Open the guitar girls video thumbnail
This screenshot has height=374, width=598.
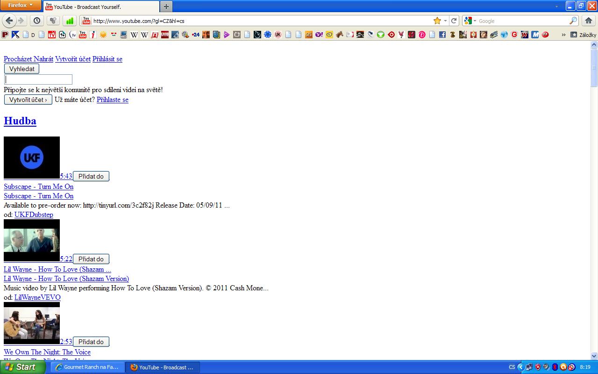tap(32, 323)
